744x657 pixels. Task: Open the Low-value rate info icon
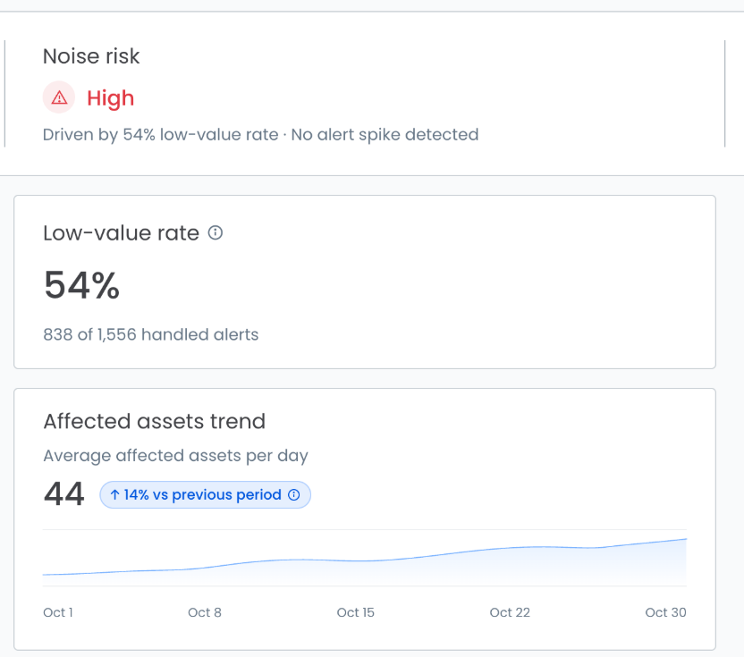coord(216,233)
